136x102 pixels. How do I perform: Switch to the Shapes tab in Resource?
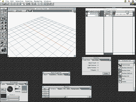(59, 89)
